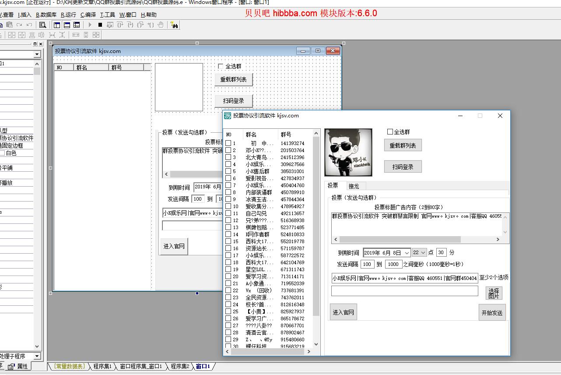Click the run (play) toolbar icon

[x=90, y=25]
